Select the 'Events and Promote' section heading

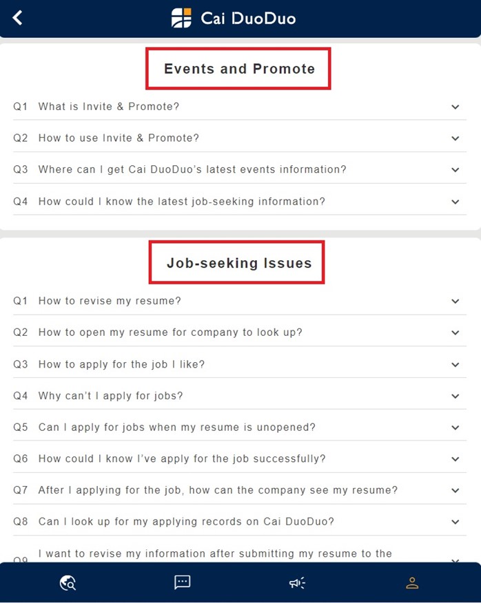coord(239,69)
